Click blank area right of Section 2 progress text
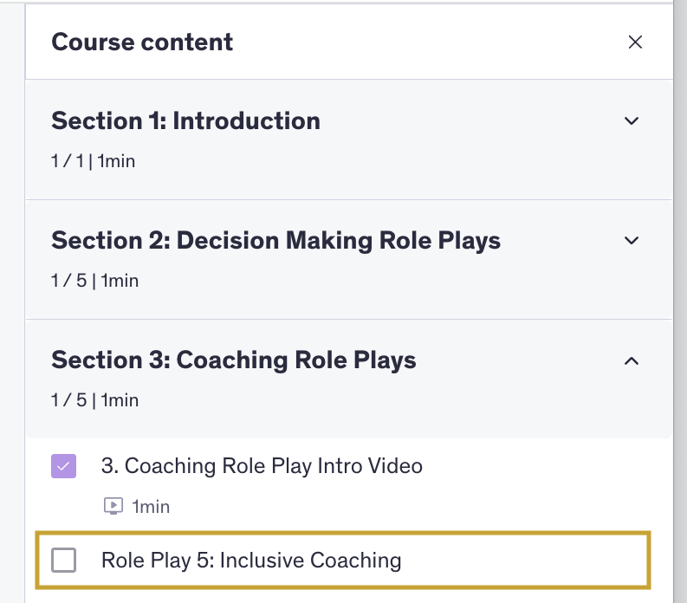The image size is (687, 603). (390, 281)
